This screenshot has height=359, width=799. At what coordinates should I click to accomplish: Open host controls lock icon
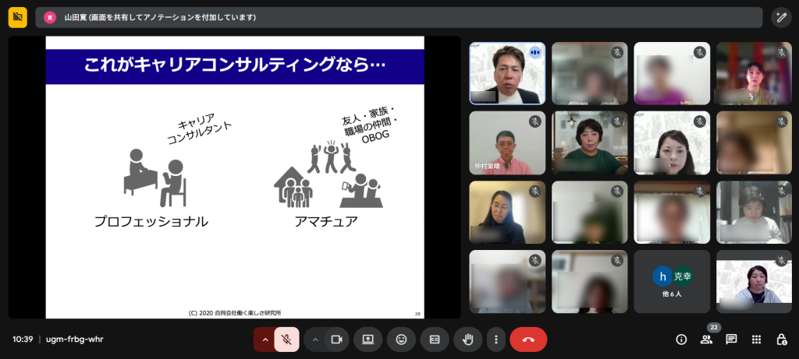point(781,340)
